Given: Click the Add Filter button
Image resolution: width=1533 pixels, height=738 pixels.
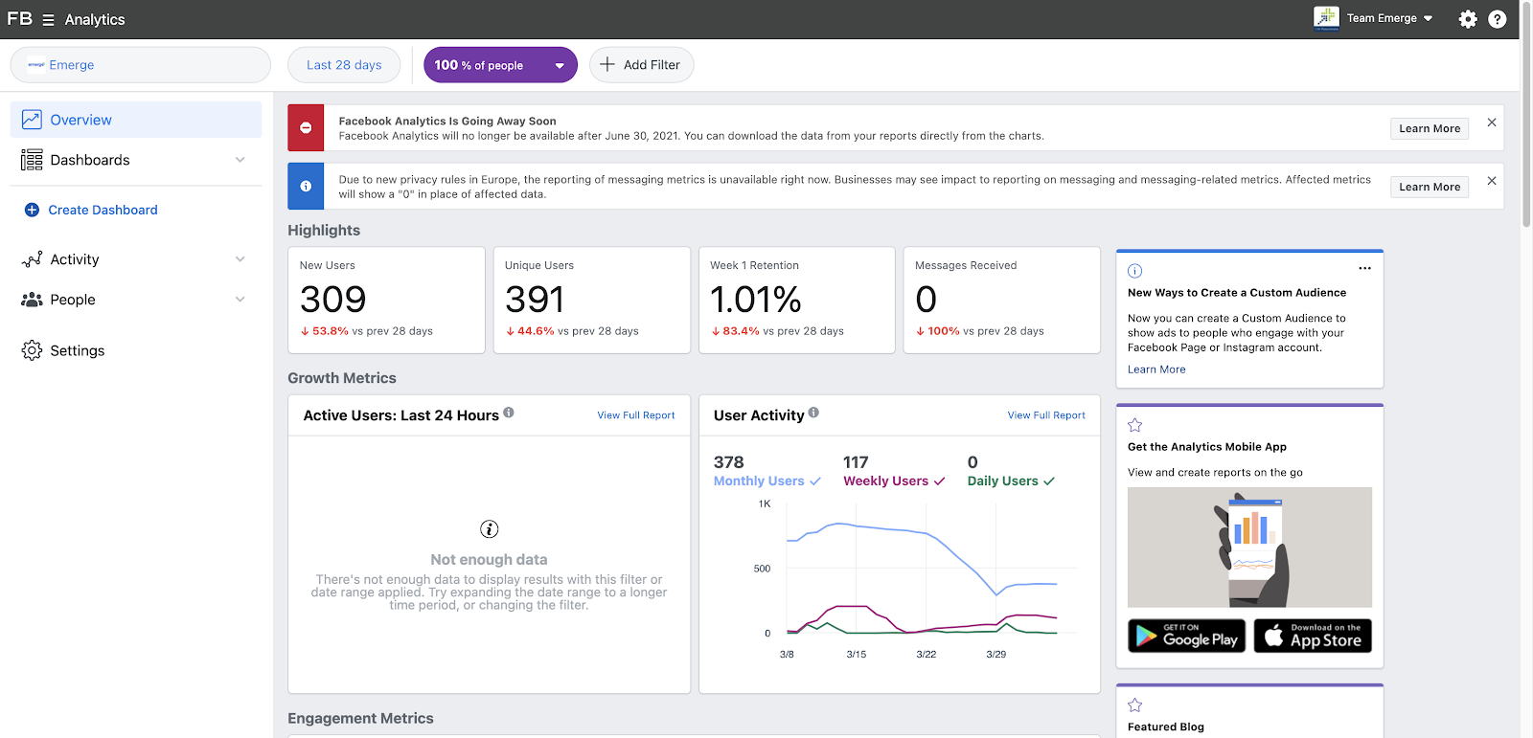Looking at the screenshot, I should tap(641, 65).
